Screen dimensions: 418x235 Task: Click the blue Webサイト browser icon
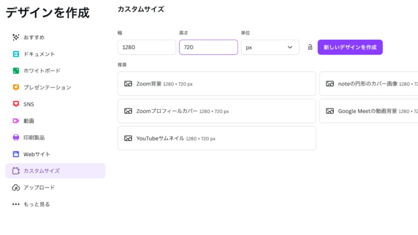16,154
